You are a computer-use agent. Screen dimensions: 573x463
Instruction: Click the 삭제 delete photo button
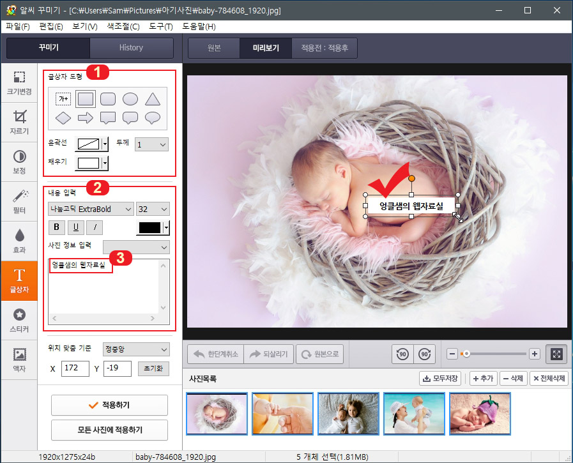[x=513, y=378]
